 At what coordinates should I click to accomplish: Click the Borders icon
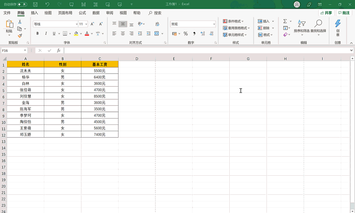[x=65, y=33]
